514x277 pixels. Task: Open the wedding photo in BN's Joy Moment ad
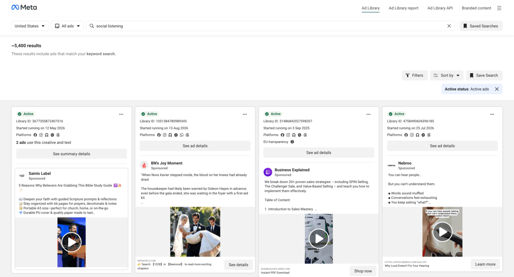(x=195, y=232)
